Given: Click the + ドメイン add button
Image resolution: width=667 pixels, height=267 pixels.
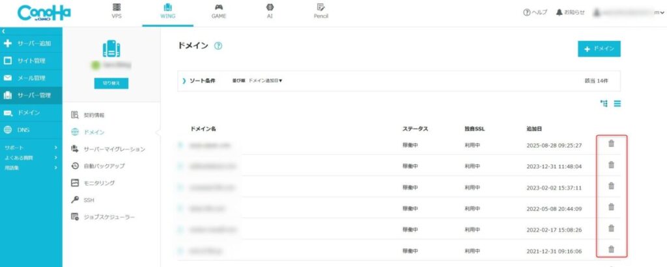Looking at the screenshot, I should pyautogui.click(x=599, y=49).
